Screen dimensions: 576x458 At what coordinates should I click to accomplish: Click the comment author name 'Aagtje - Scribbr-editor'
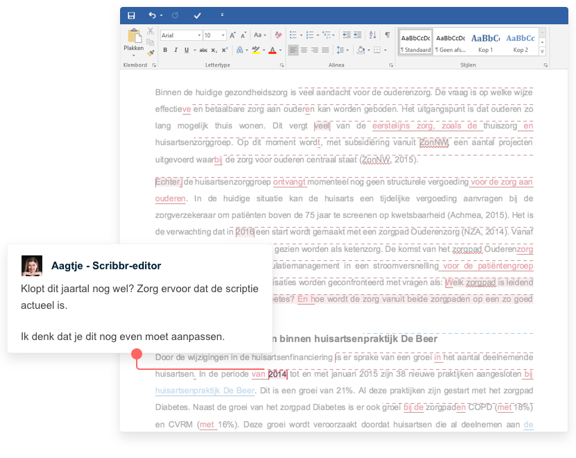106,266
